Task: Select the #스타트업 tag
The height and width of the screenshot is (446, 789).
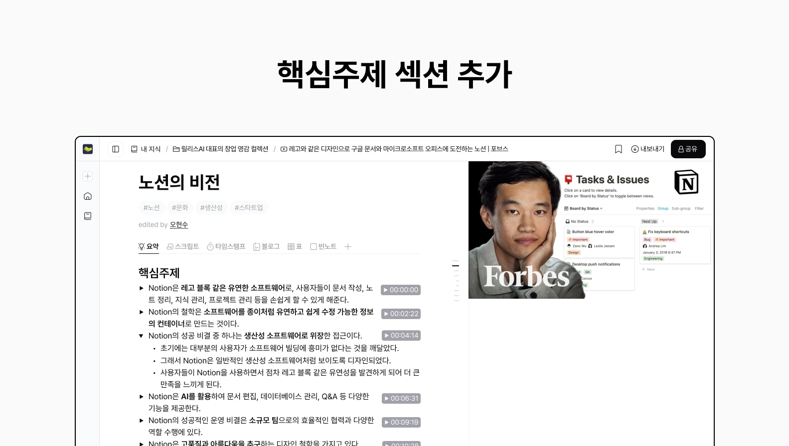Action: pyautogui.click(x=249, y=208)
